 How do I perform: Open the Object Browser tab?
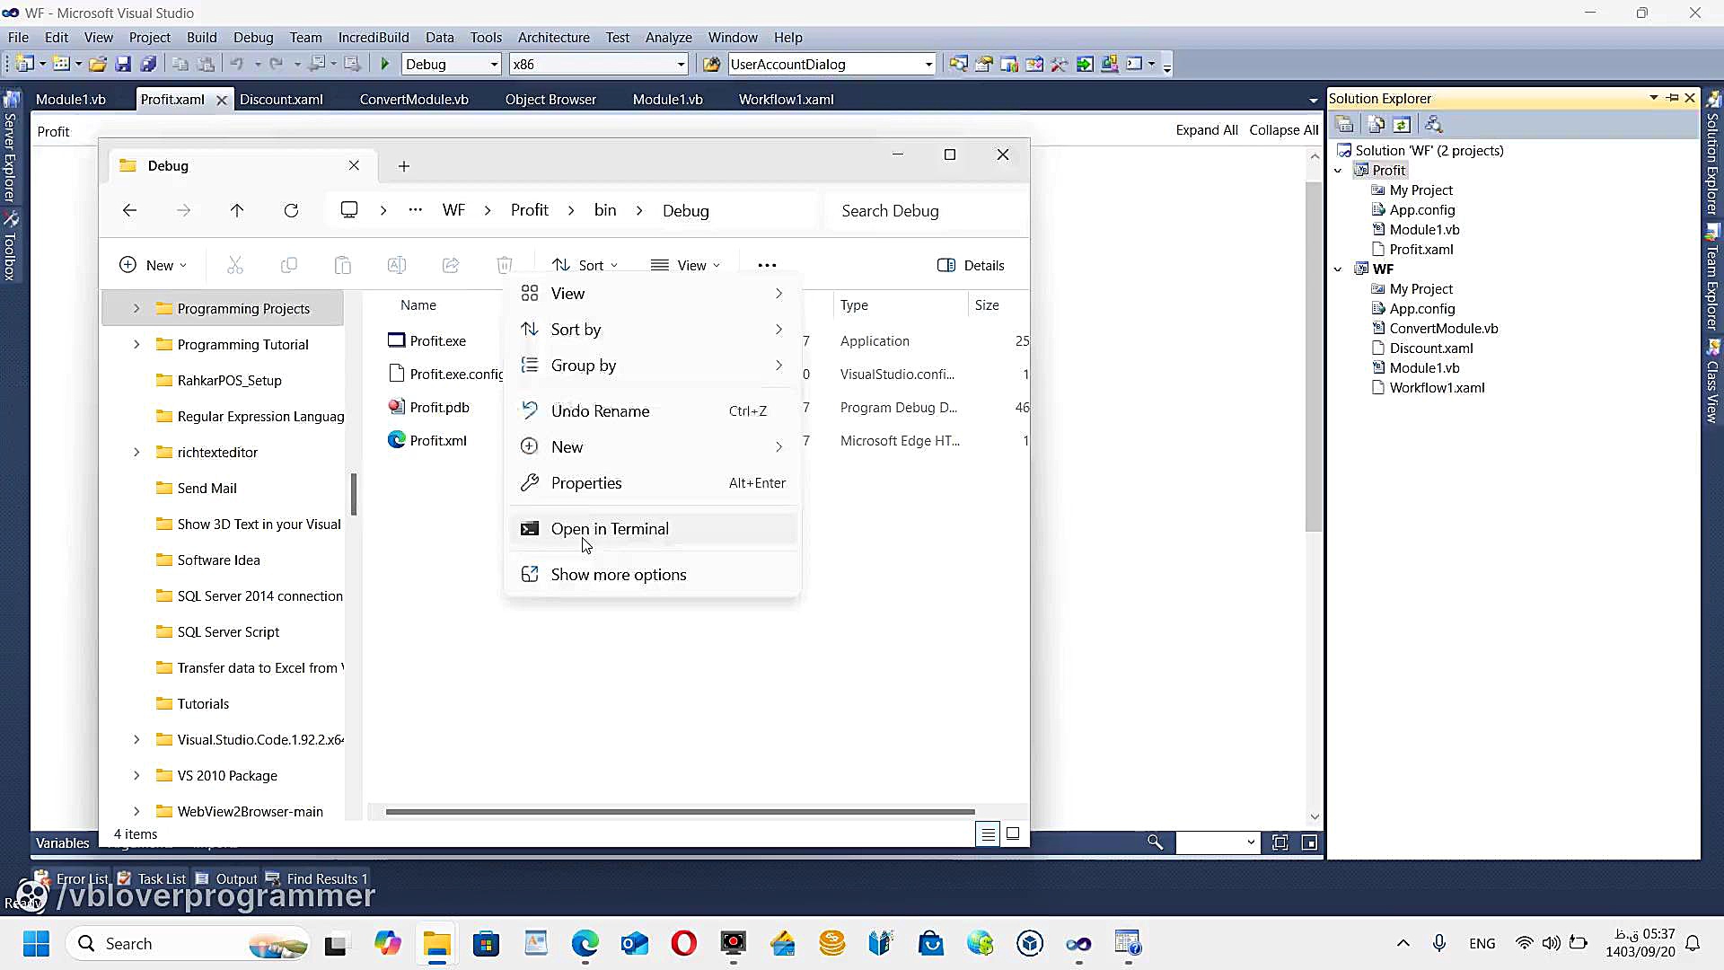pos(550,100)
